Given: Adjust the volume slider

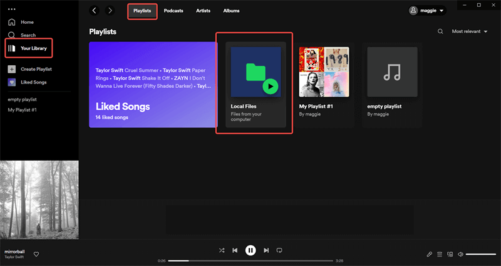Looking at the screenshot, I should (480, 254).
